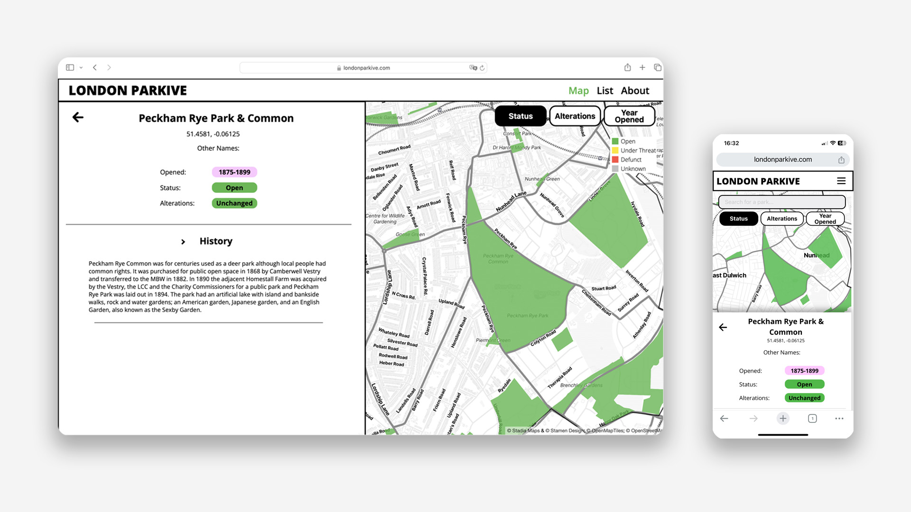This screenshot has width=911, height=512.
Task: Open the browser sidebar panel icon
Action: [70, 68]
